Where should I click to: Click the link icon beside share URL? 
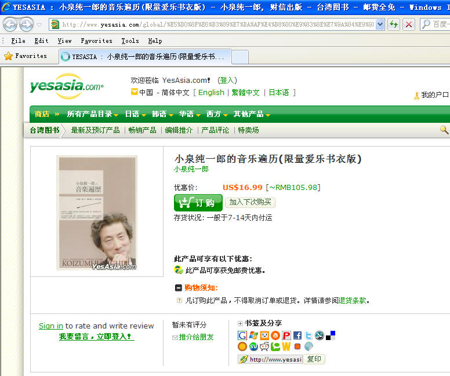point(244,359)
